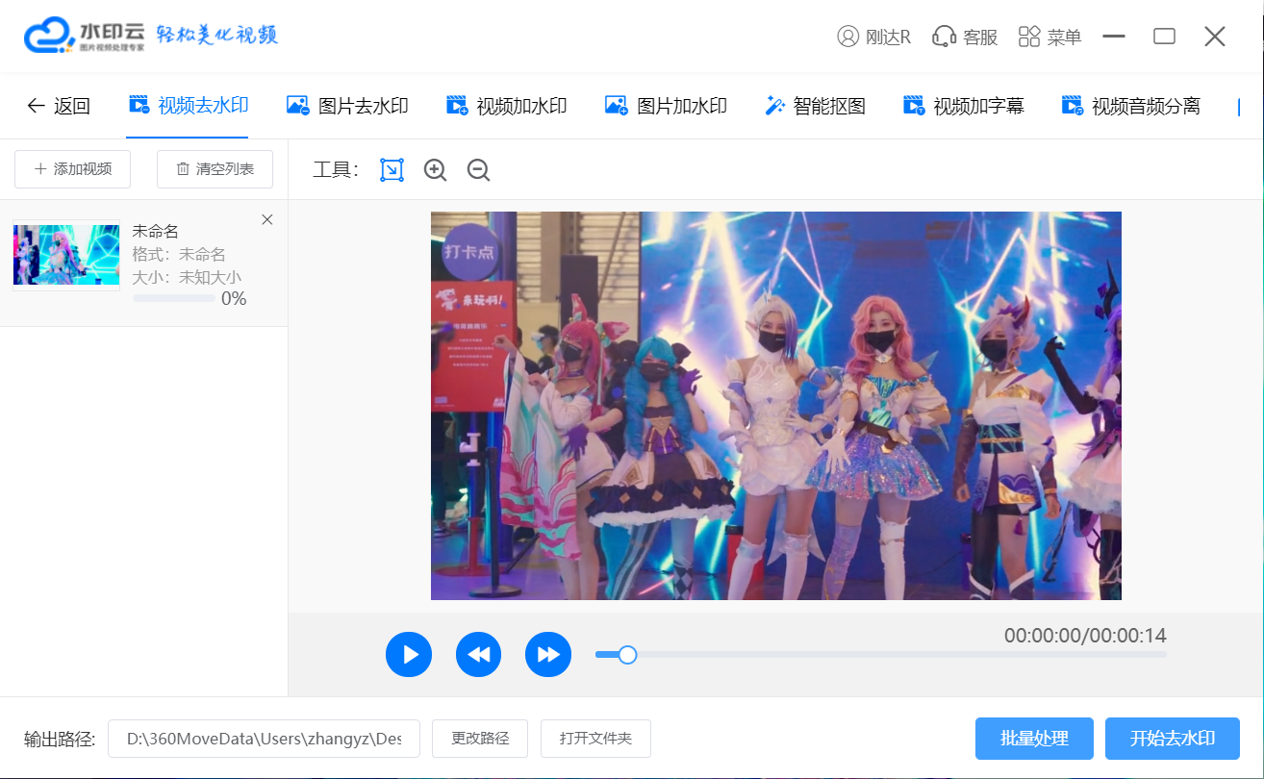
Task: Zoom out with the magnifier minus icon
Action: click(479, 170)
